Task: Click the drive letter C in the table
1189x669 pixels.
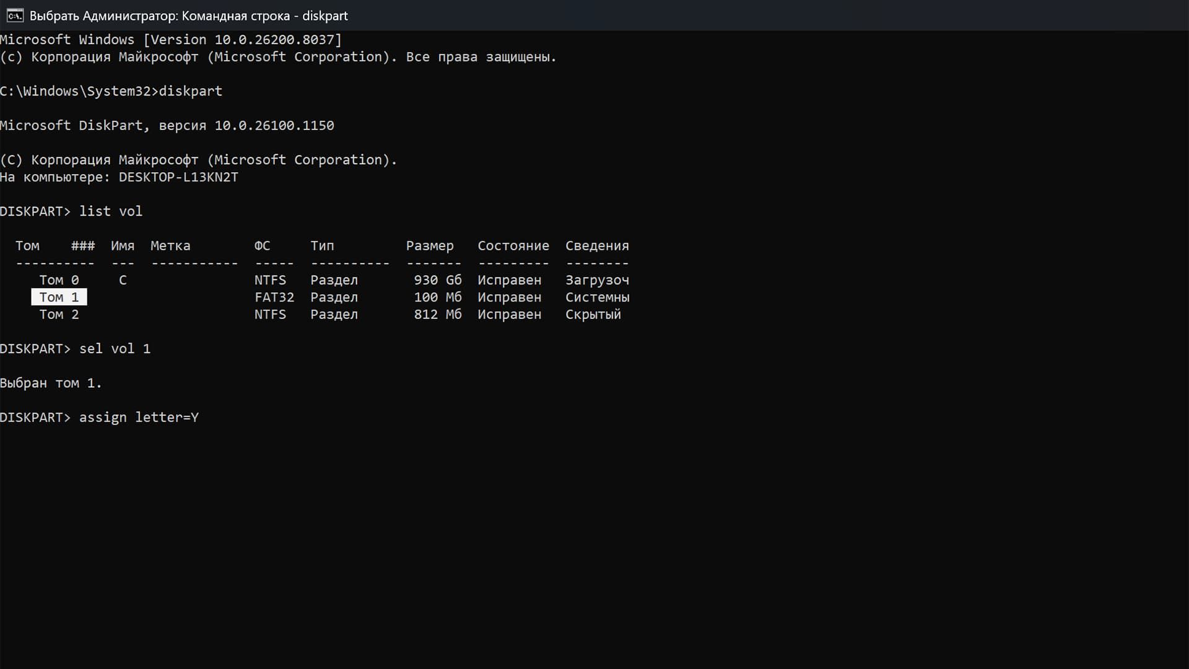Action: point(123,279)
